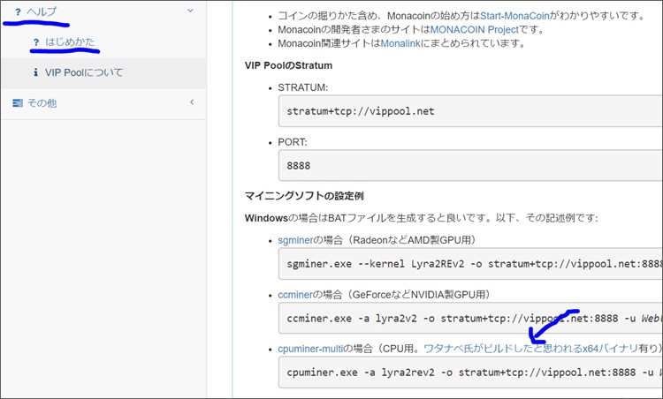Open the Monalink link
Screen dimensions: 663x399
(400, 43)
